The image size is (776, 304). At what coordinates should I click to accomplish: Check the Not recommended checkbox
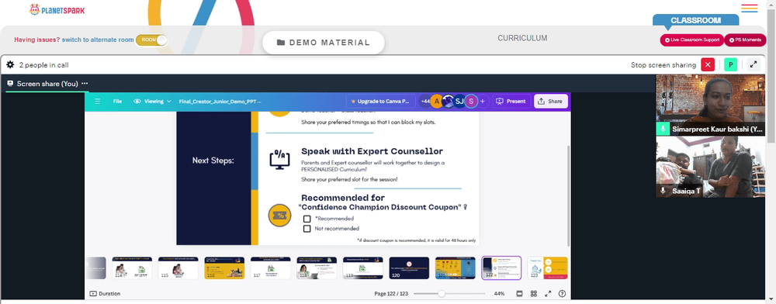[307, 228]
